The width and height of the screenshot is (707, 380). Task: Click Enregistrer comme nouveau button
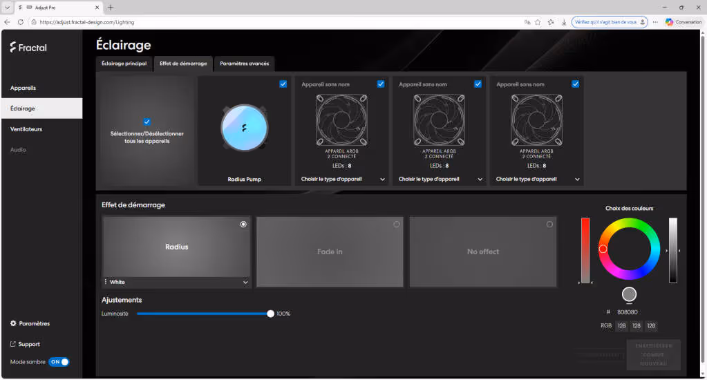(x=654, y=354)
